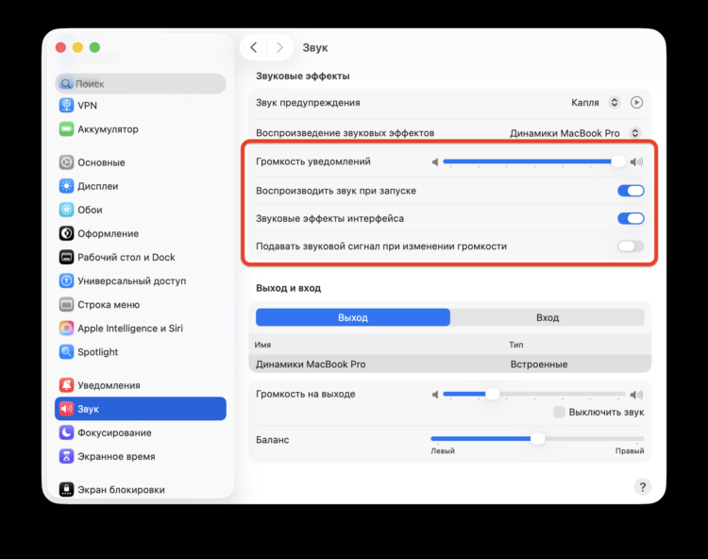
Task: Select the Выход tab
Action: pyautogui.click(x=353, y=317)
